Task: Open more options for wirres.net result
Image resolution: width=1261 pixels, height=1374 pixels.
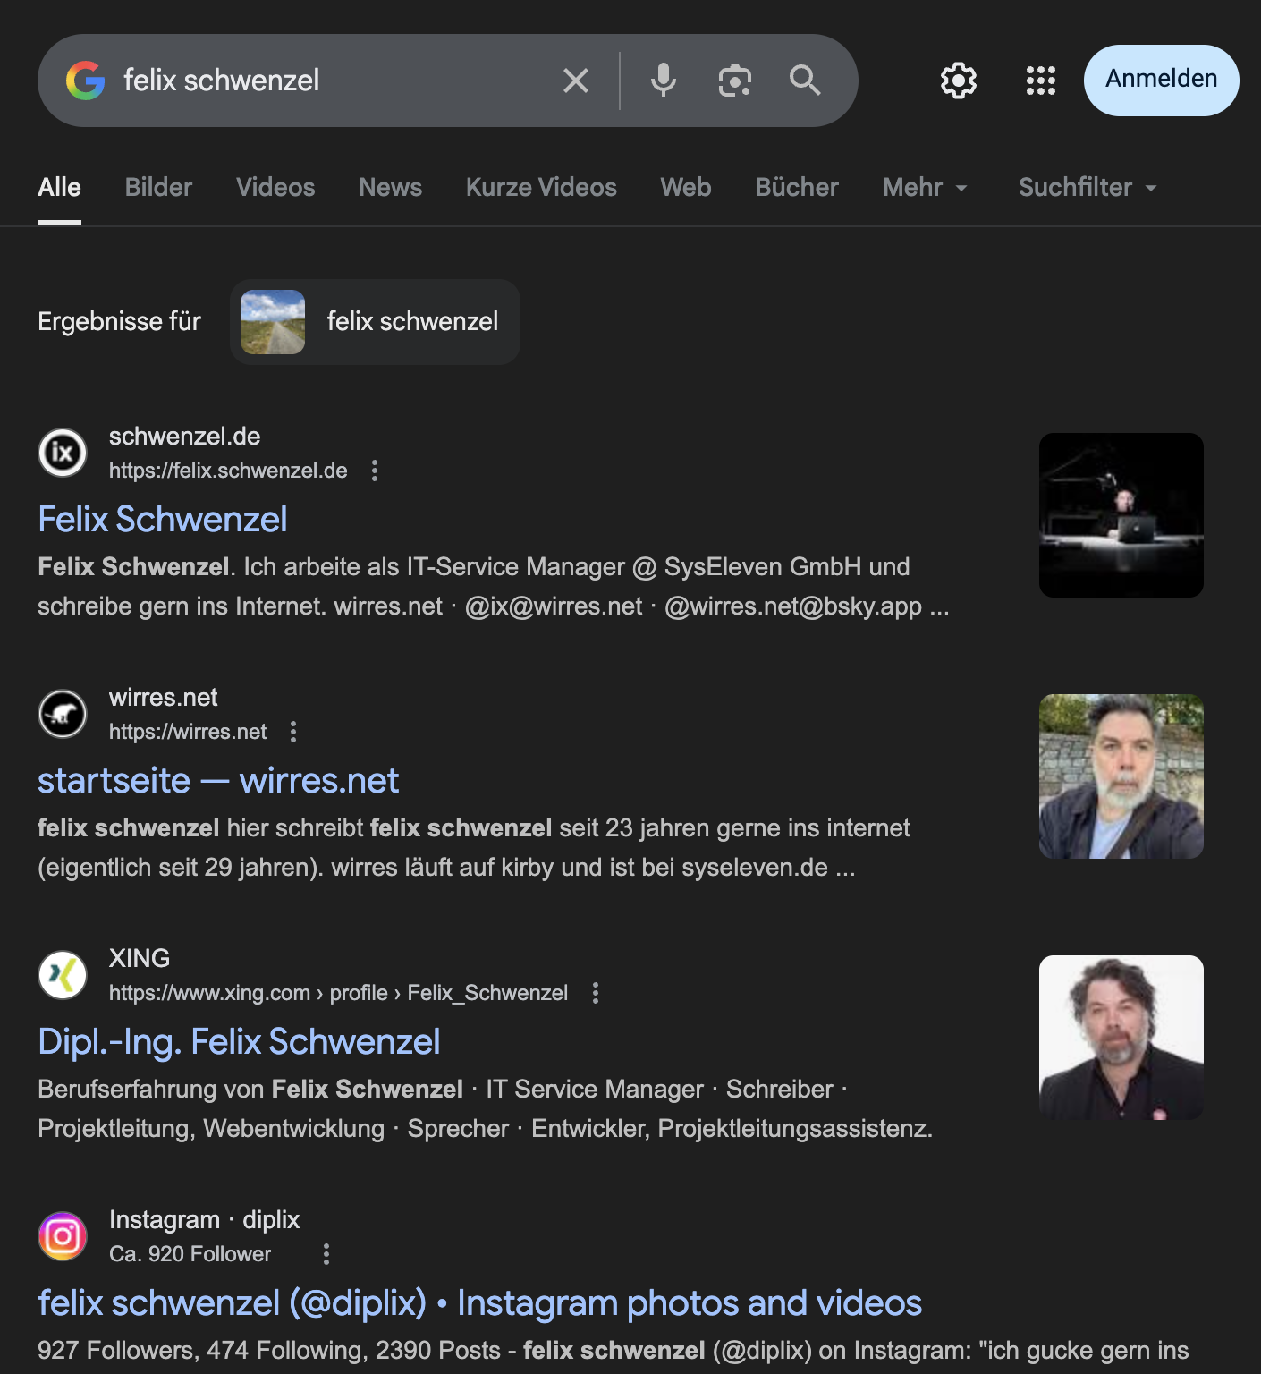Action: (293, 732)
